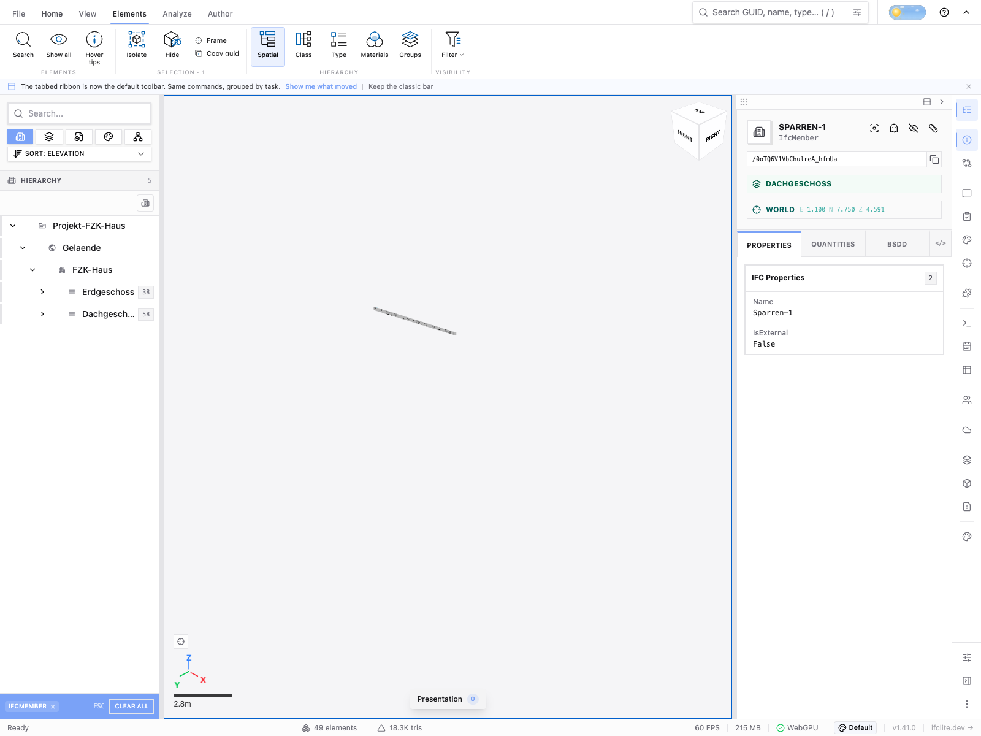Image resolution: width=981 pixels, height=736 pixels.
Task: Collapse the Gelaende site node
Action: point(23,248)
